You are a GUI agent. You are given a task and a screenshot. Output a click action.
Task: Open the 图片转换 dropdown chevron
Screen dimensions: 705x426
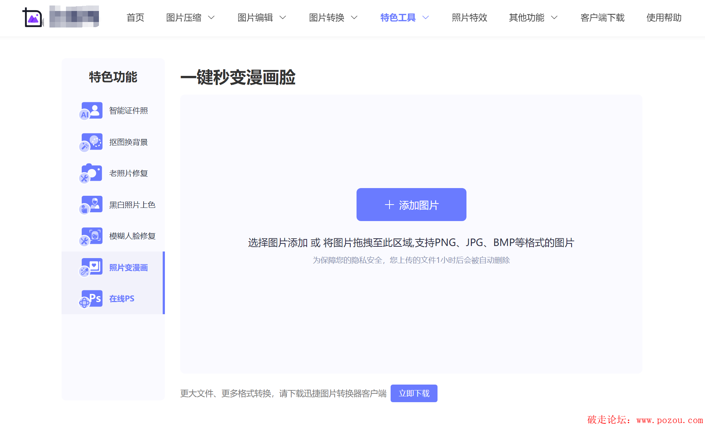[354, 18]
